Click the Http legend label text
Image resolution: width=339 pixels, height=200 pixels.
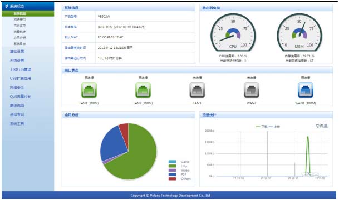click(x=184, y=166)
